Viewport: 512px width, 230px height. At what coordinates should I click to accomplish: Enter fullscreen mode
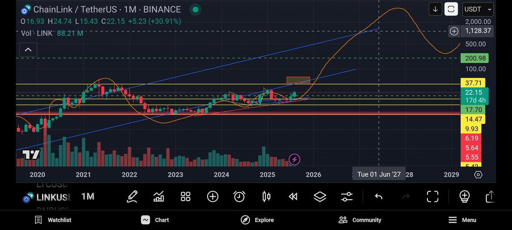433,196
